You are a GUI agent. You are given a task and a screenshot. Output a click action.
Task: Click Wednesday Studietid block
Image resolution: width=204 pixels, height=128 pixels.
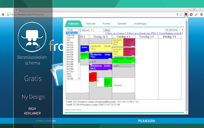[123, 85]
